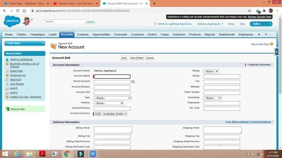Open Review Security Alert link
This screenshot has height=158, width=282.
[260, 17]
